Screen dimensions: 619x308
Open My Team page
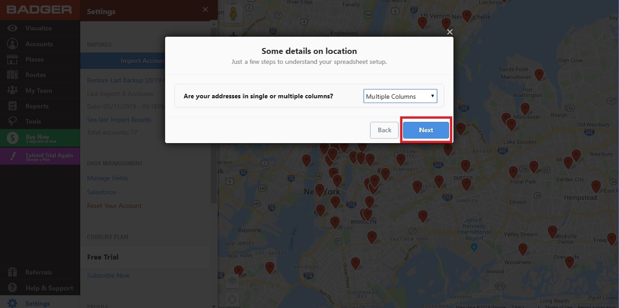click(39, 91)
